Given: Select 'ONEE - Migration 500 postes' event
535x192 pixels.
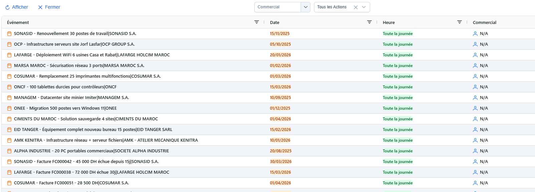Looking at the screenshot, I should 65,108.
